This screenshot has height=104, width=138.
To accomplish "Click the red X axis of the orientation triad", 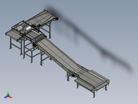I will (x=10, y=97).
